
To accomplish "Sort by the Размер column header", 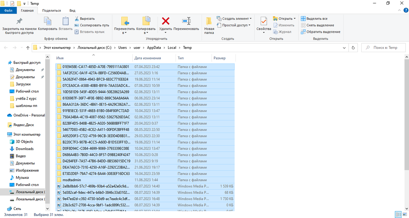I will (223, 58).
